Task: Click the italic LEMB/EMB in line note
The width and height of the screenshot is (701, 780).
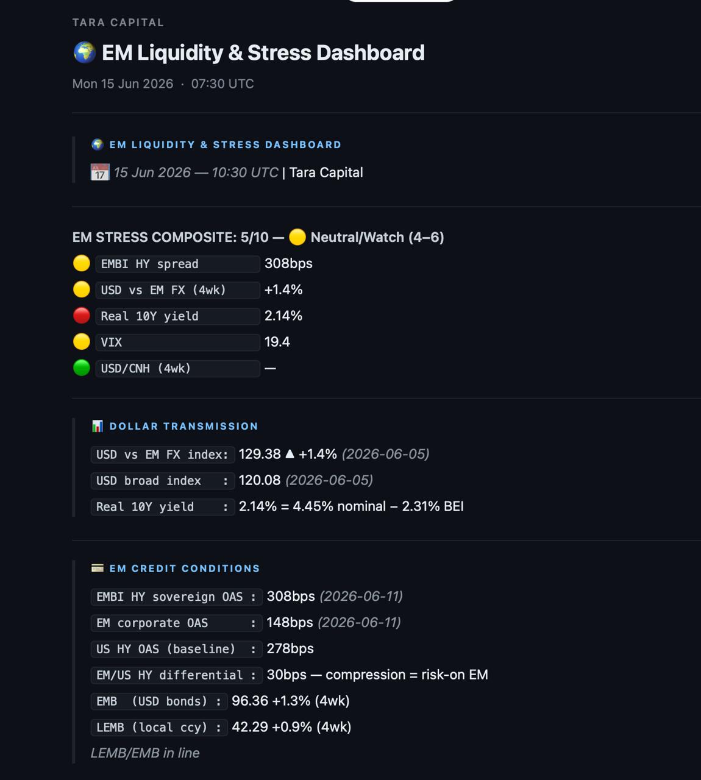Action: pos(145,753)
